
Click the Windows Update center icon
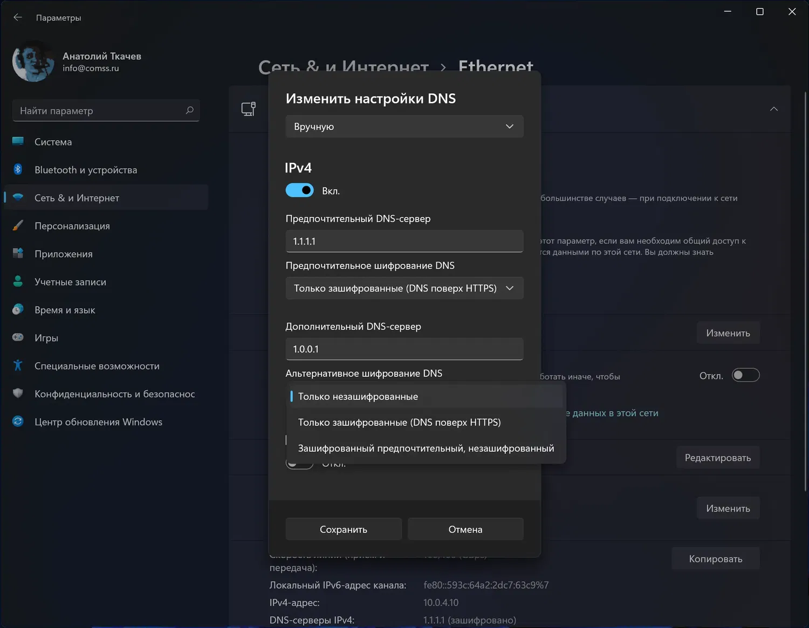click(x=18, y=422)
